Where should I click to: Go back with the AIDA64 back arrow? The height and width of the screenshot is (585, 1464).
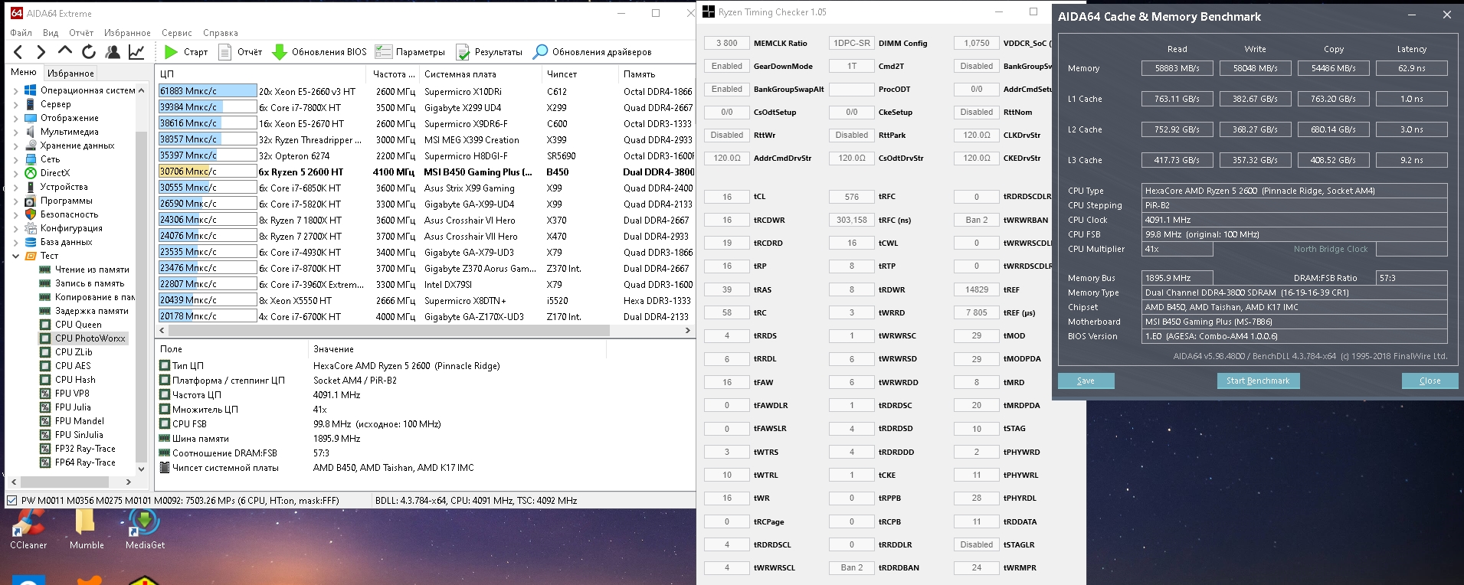[18, 52]
